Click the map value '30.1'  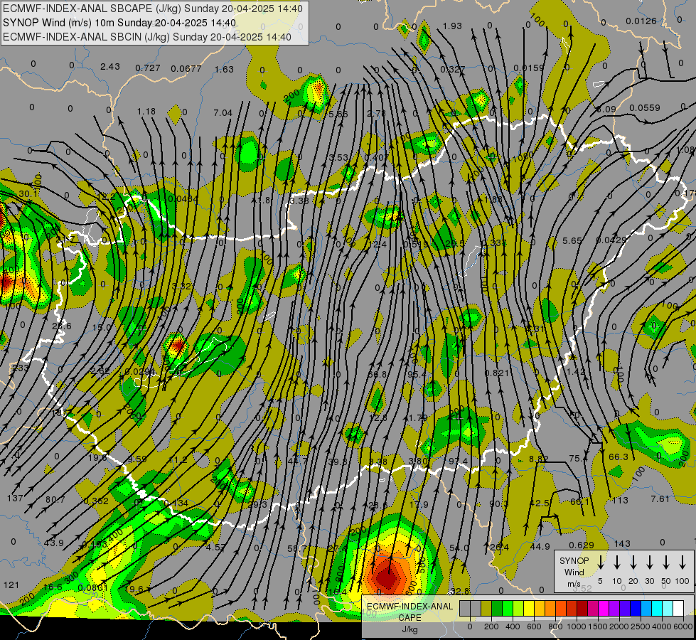[x=28, y=194]
